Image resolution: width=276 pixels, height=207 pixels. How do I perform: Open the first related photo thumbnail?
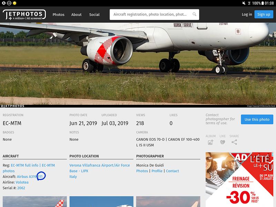tap(35, 201)
